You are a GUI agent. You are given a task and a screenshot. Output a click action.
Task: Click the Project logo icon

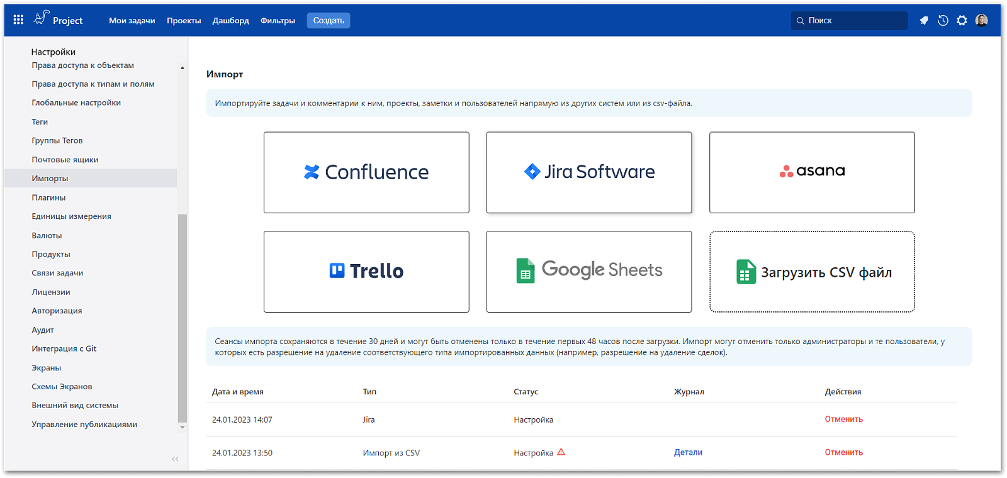(42, 18)
